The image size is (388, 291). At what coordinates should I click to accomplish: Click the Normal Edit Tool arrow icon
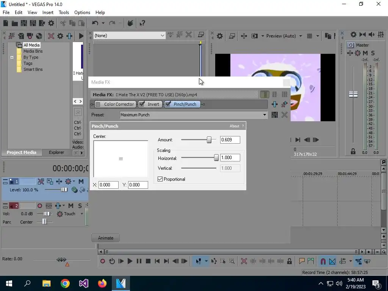[x=199, y=261]
